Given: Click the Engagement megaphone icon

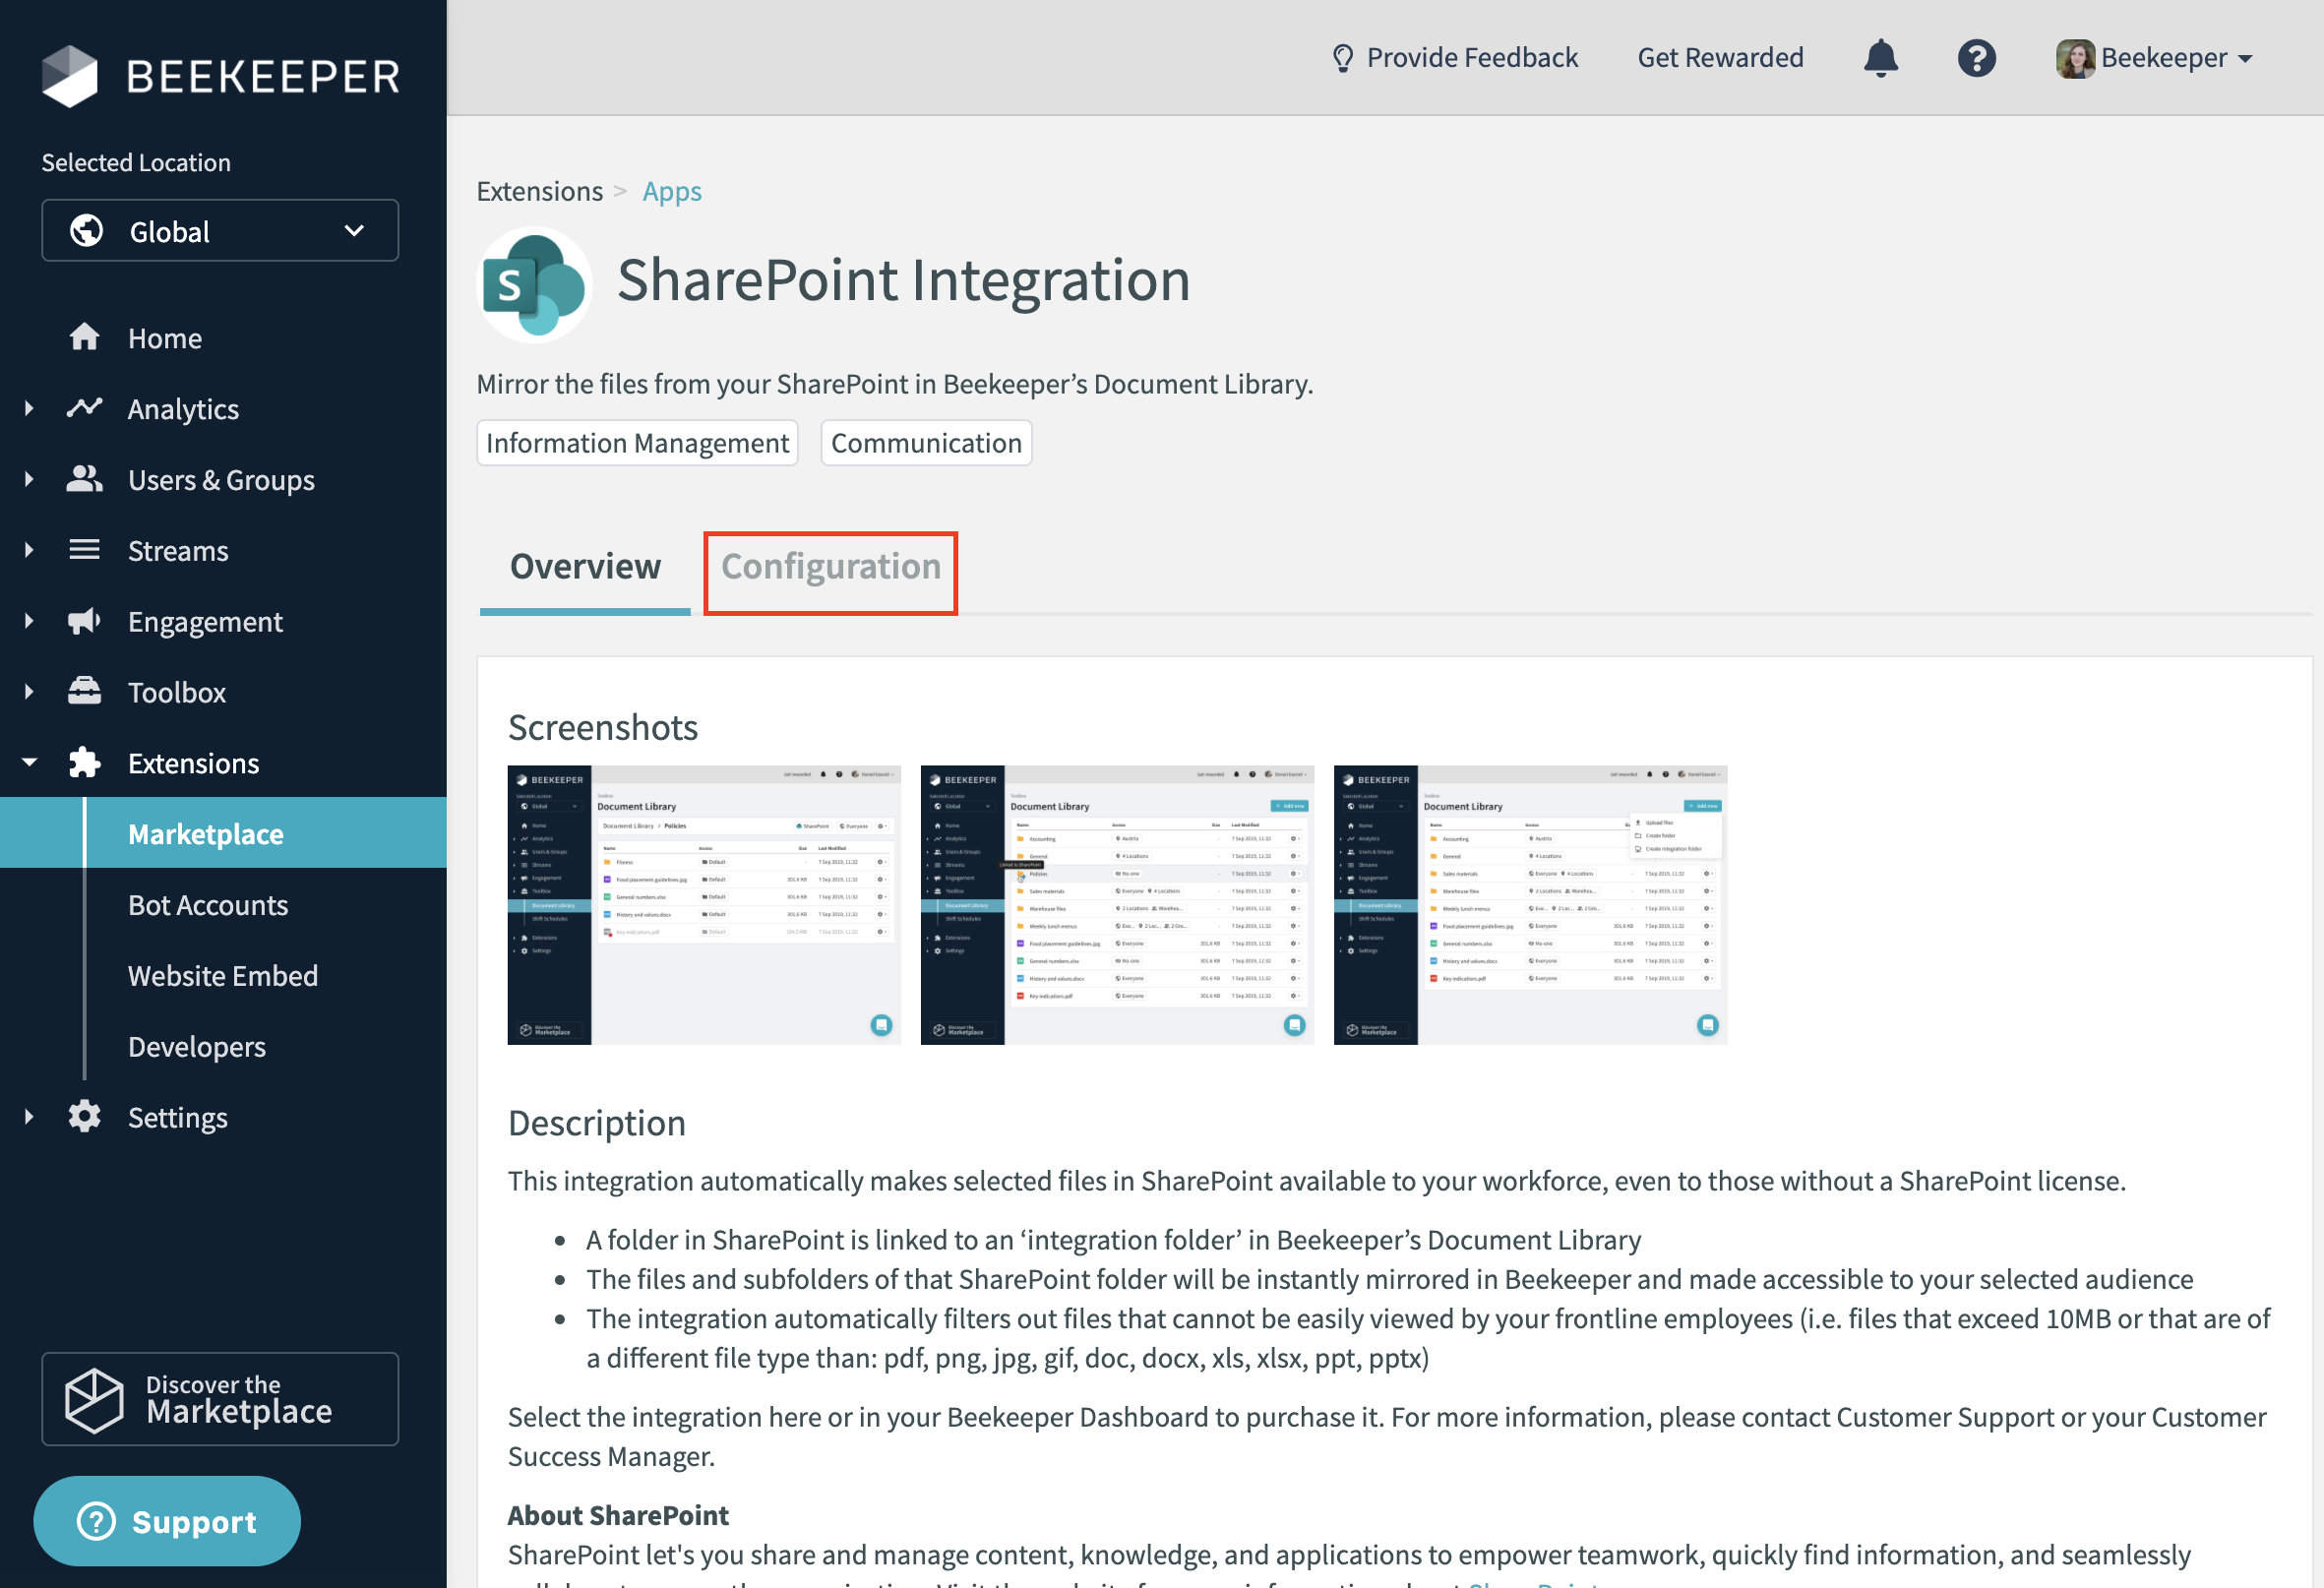Looking at the screenshot, I should click(84, 621).
